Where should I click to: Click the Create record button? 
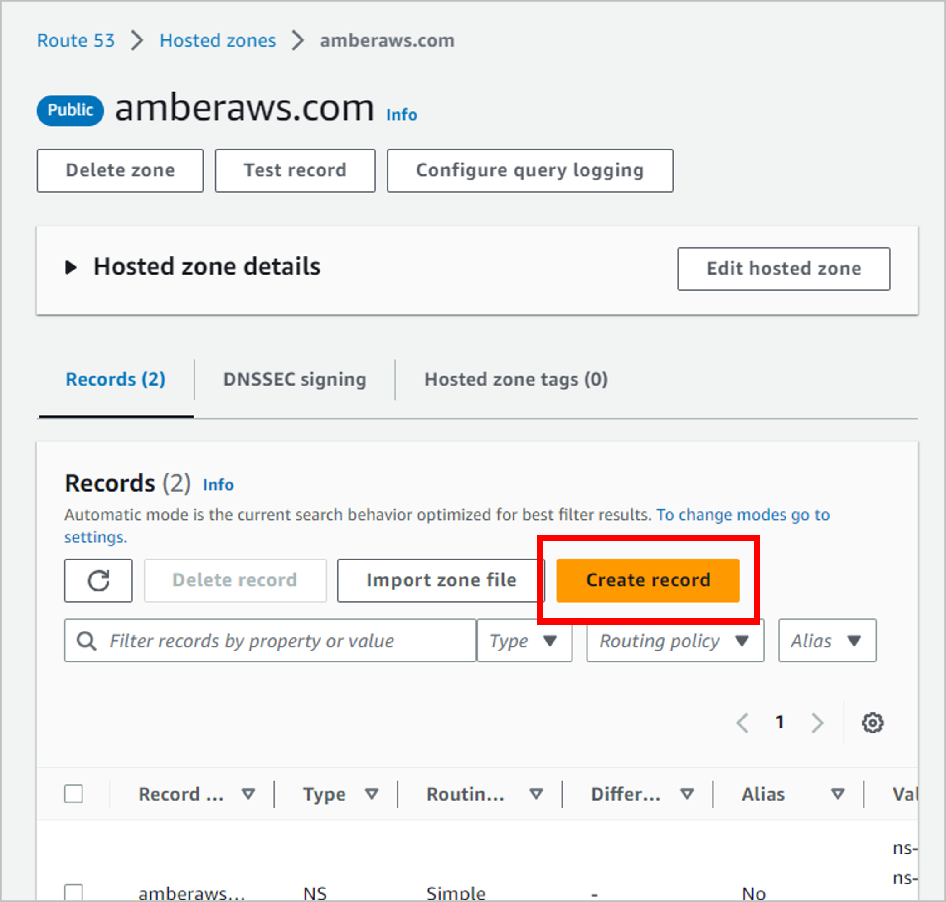[x=648, y=580]
